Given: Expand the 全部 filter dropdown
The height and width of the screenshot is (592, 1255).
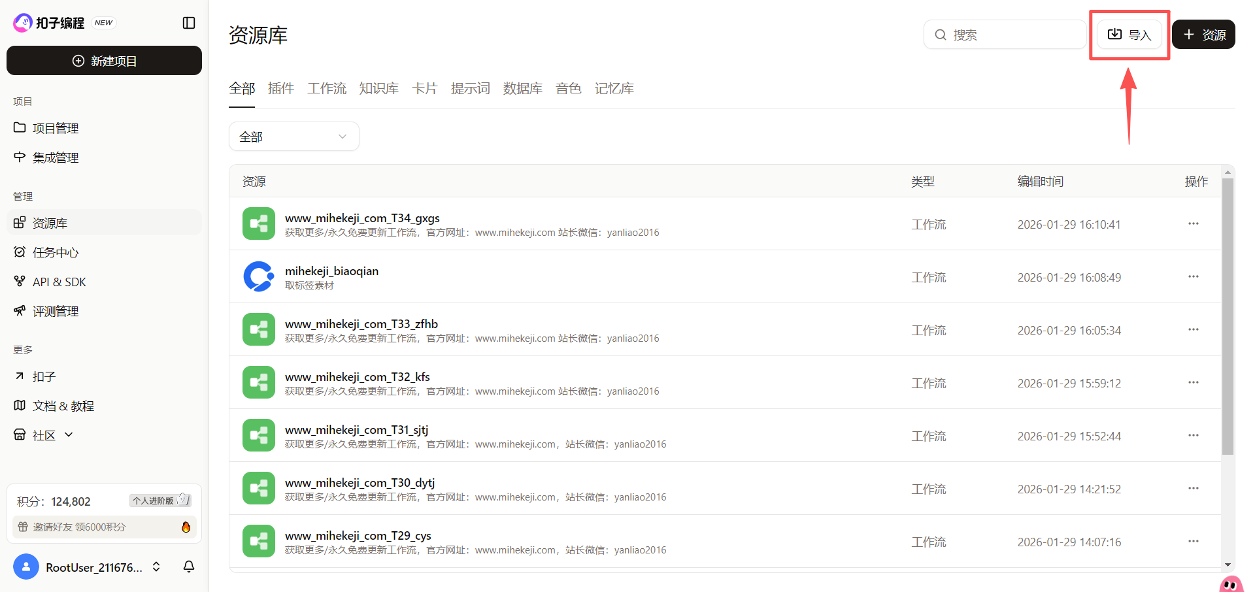Looking at the screenshot, I should (x=293, y=137).
